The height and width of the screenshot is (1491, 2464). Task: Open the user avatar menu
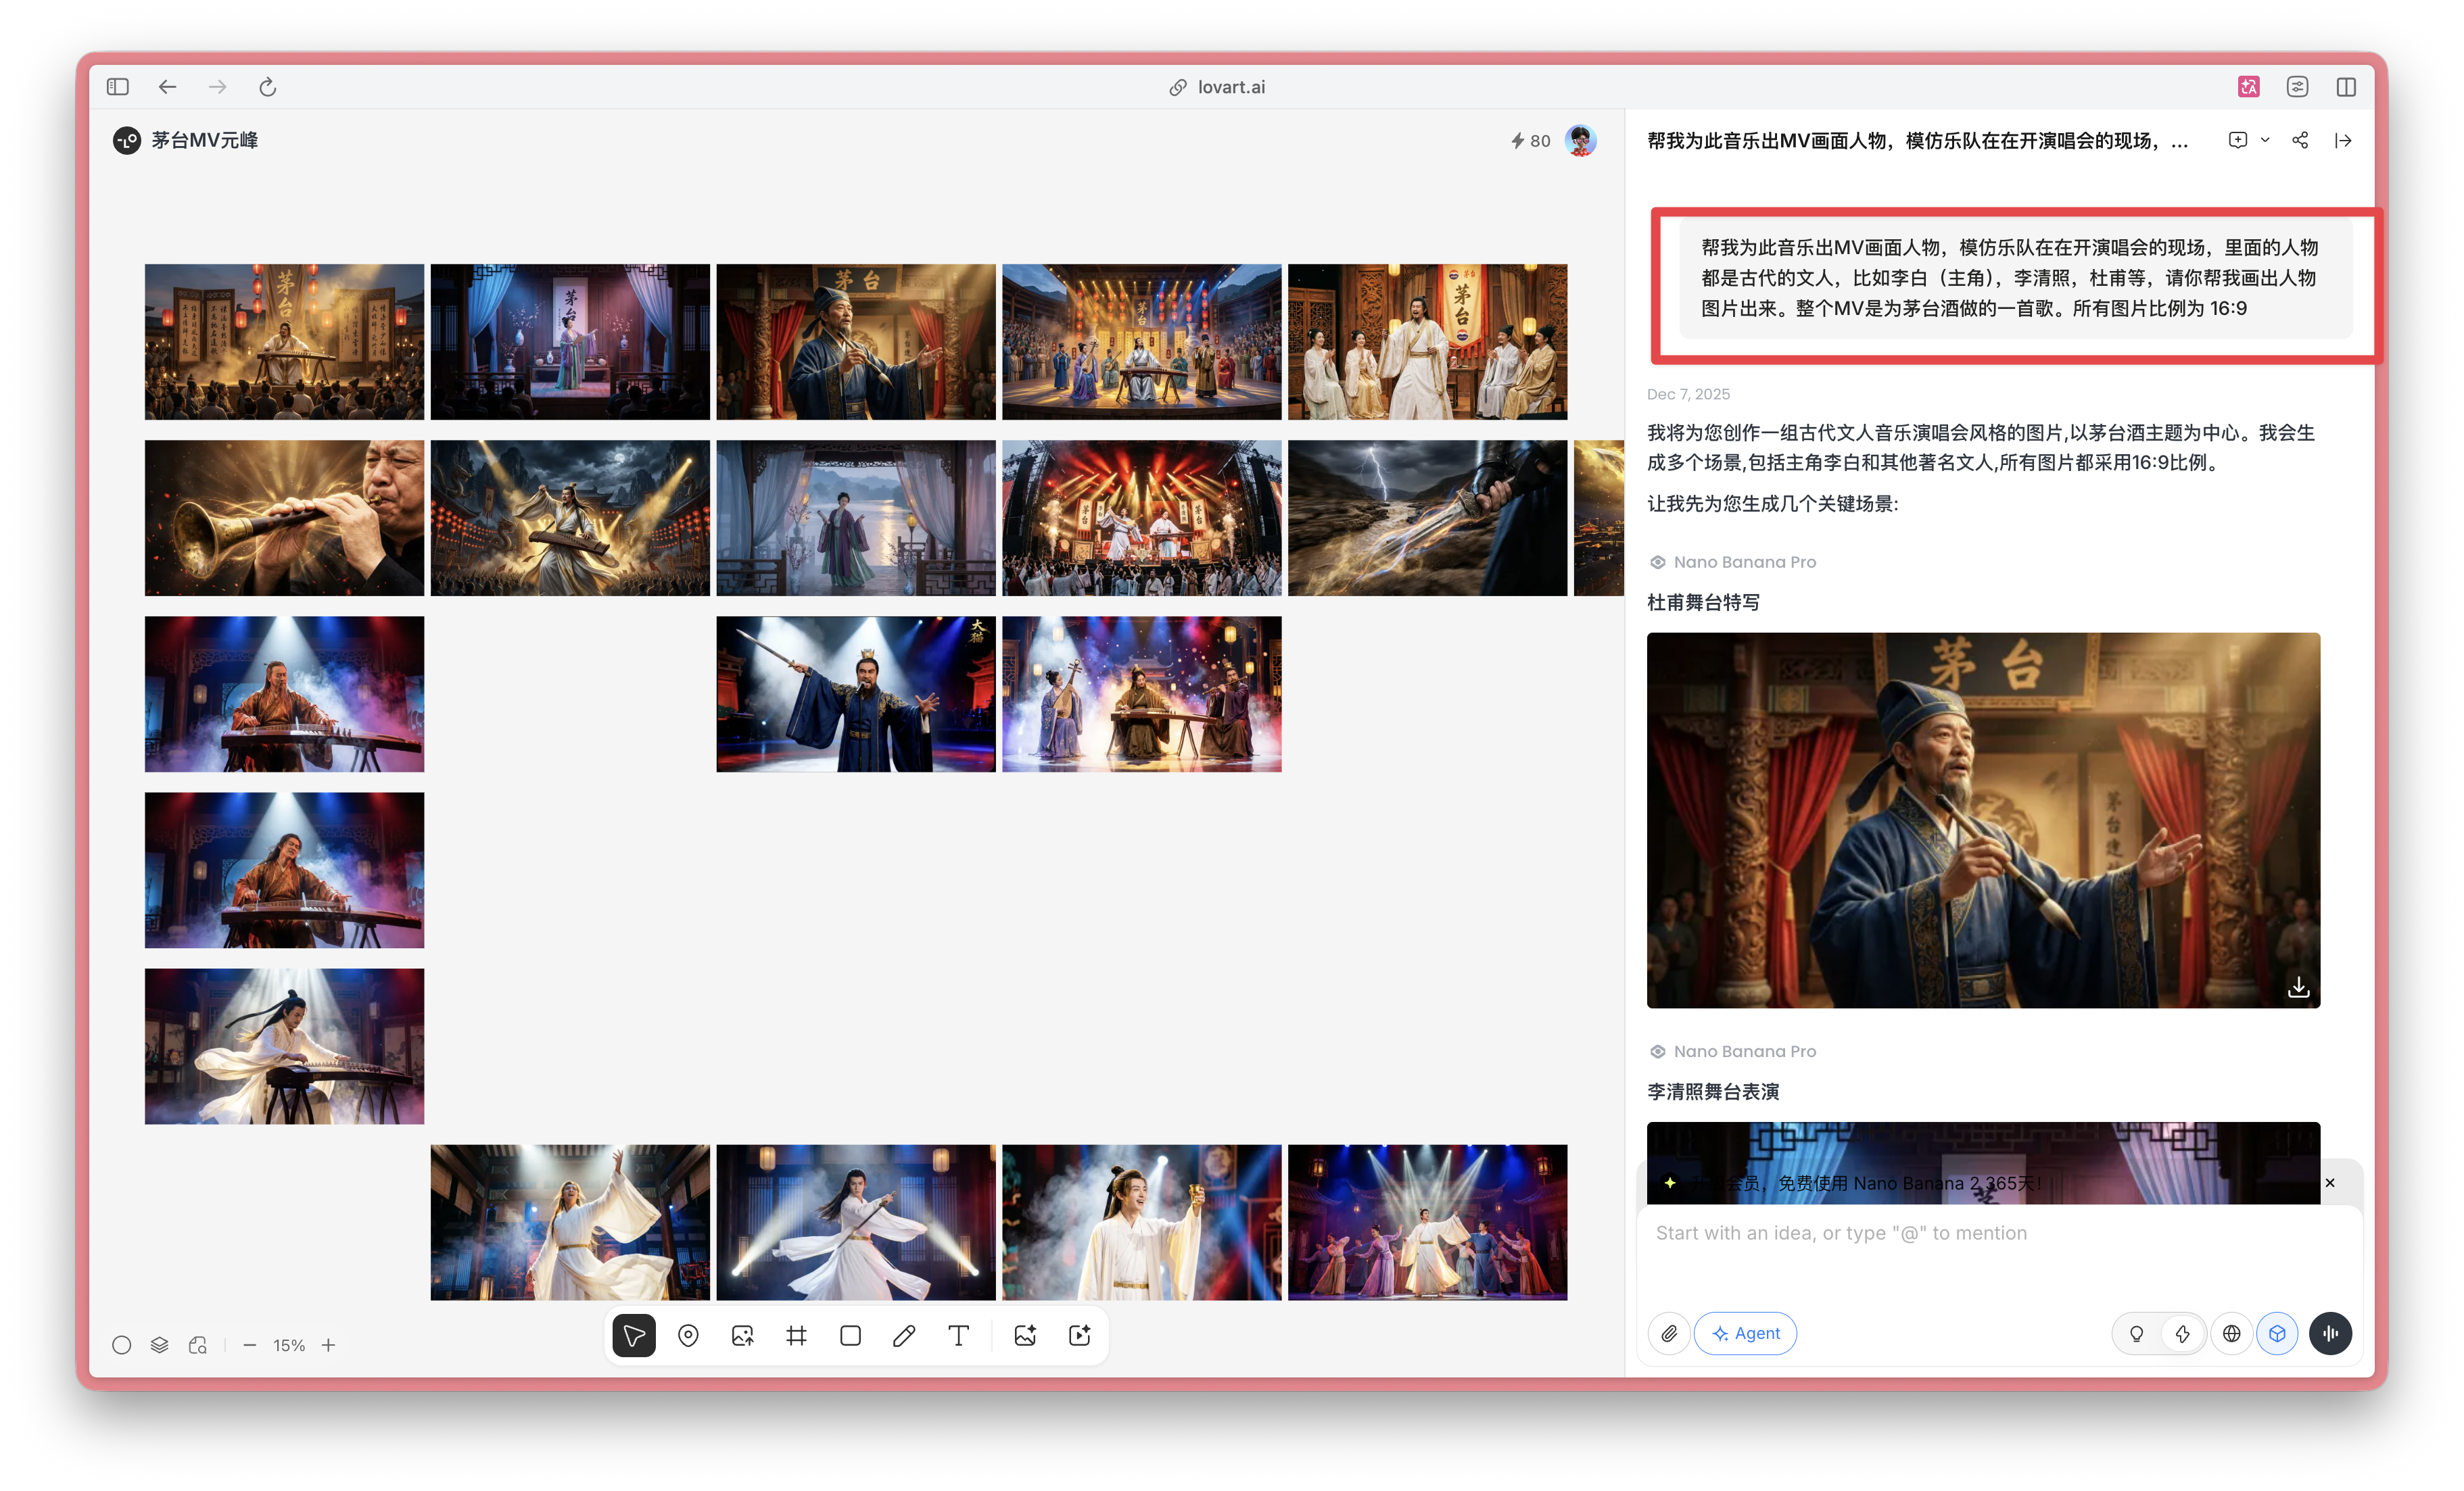1580,141
